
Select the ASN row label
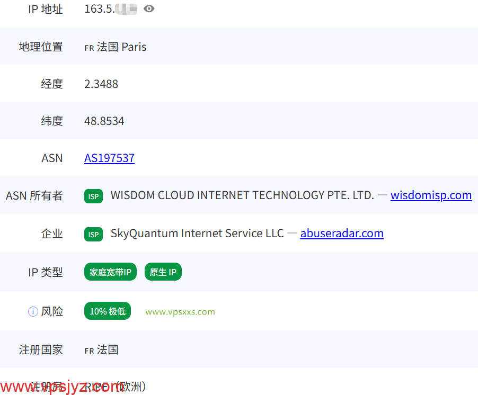coord(52,158)
